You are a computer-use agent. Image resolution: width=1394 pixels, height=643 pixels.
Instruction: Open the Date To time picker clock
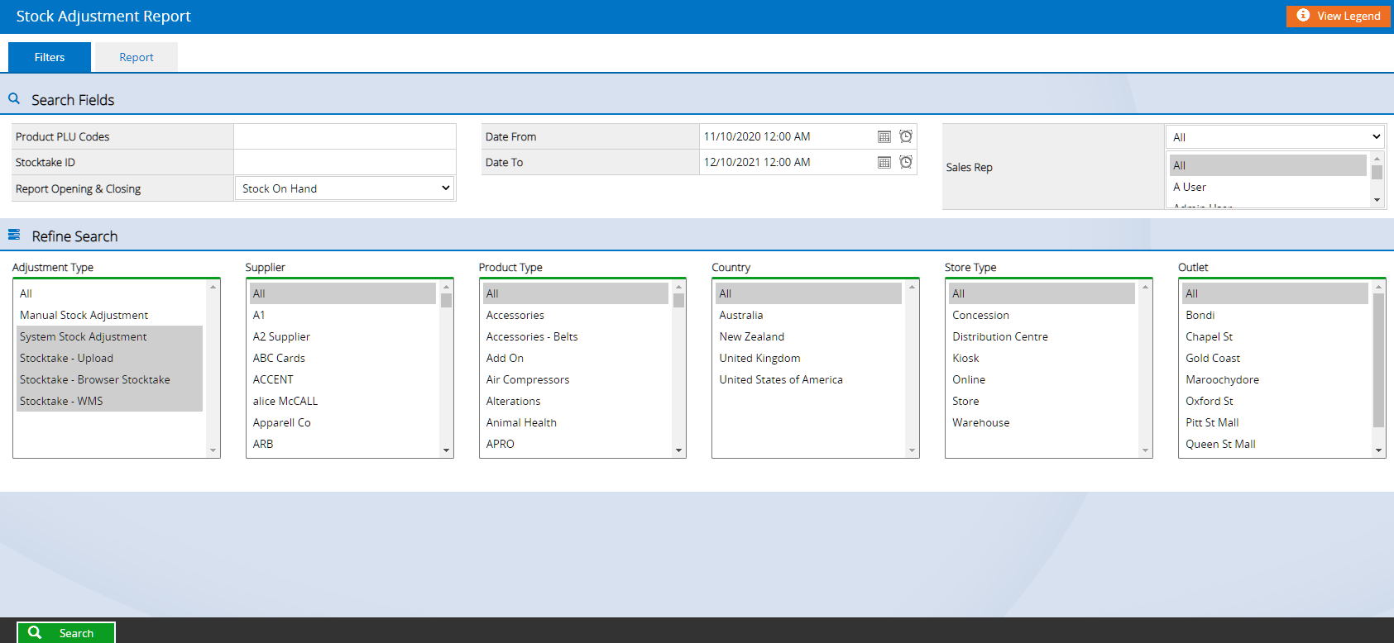[x=906, y=162]
